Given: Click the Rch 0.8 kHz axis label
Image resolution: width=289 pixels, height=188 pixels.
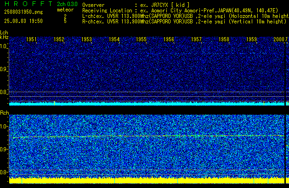Looking at the screenshot, I should coord(4,172).
